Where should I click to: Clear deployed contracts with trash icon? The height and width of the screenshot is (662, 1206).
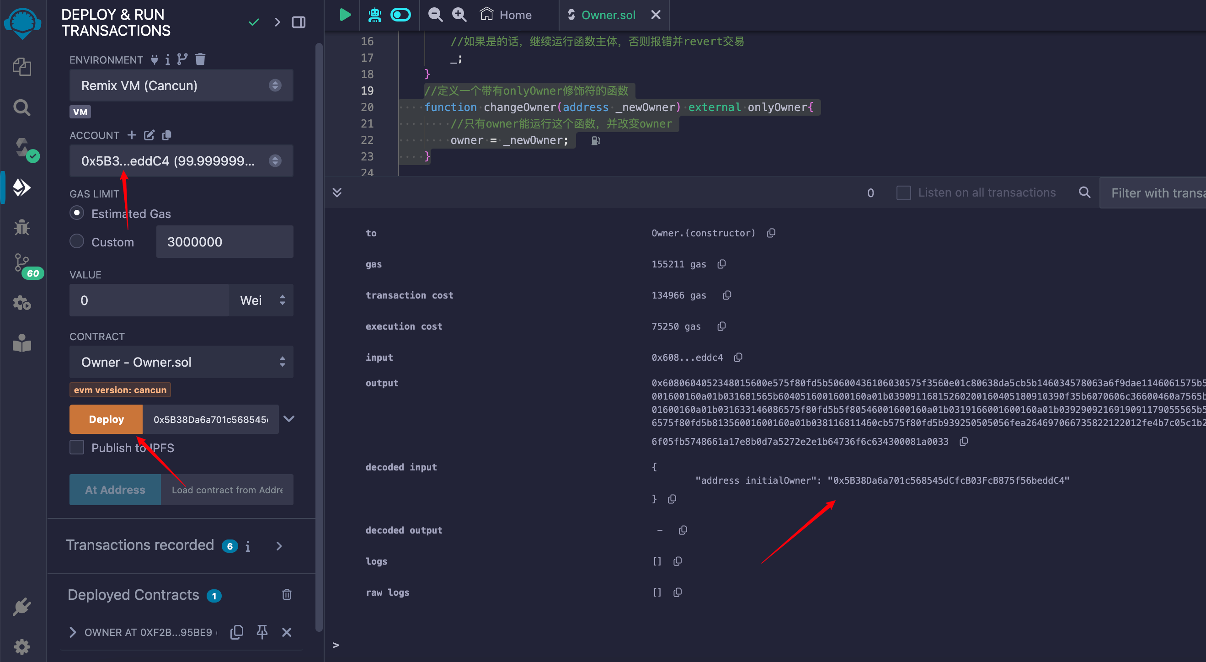(287, 594)
